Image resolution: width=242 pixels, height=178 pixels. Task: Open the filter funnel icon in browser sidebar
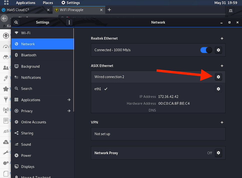[6, 99]
